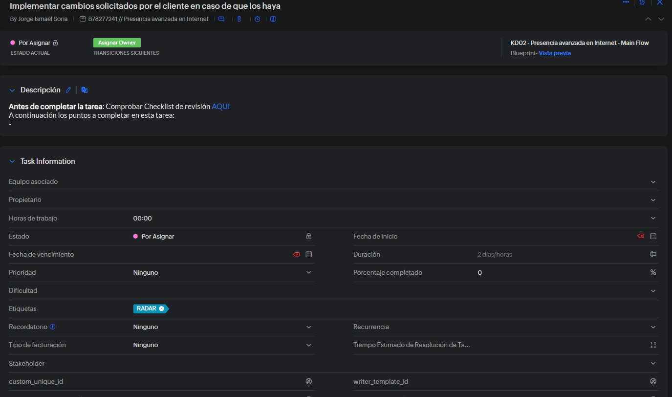Open calendar picker for Fecha de inicio
This screenshot has width=672, height=397.
pos(653,236)
